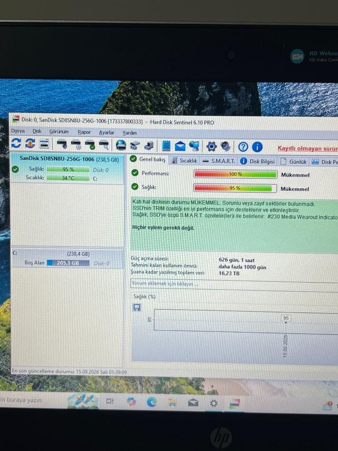
Task: Open Task View from the taskbar
Action: 109,400
